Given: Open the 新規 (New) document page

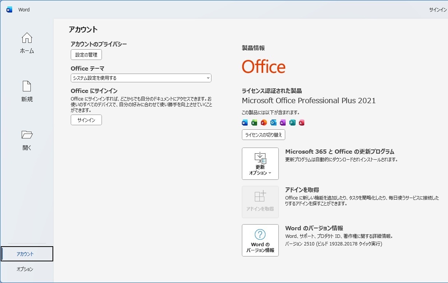Looking at the screenshot, I should tap(27, 91).
